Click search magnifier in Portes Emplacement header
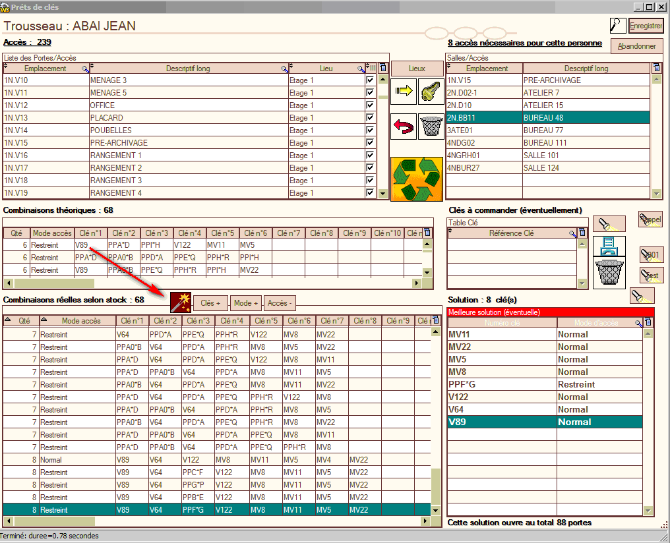Screen dimensions: 670x543 click(86, 69)
